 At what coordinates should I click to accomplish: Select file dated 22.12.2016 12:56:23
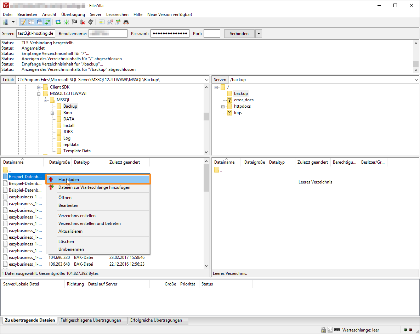[75, 264]
